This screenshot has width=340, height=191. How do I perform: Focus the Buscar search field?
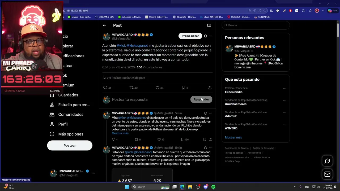pyautogui.click(x=256, y=25)
